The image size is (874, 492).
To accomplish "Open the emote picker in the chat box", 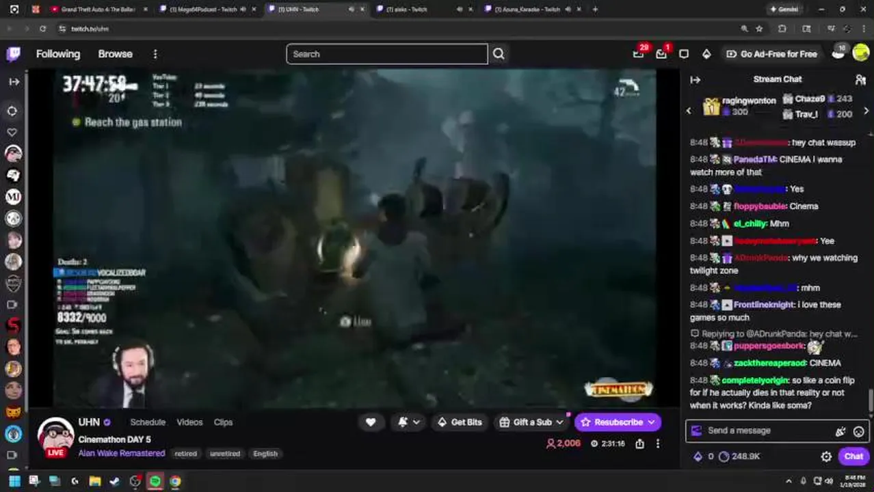I will tap(858, 431).
